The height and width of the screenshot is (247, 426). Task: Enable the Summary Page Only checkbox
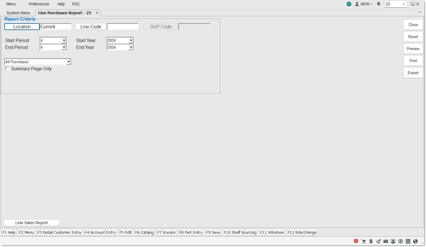7,69
